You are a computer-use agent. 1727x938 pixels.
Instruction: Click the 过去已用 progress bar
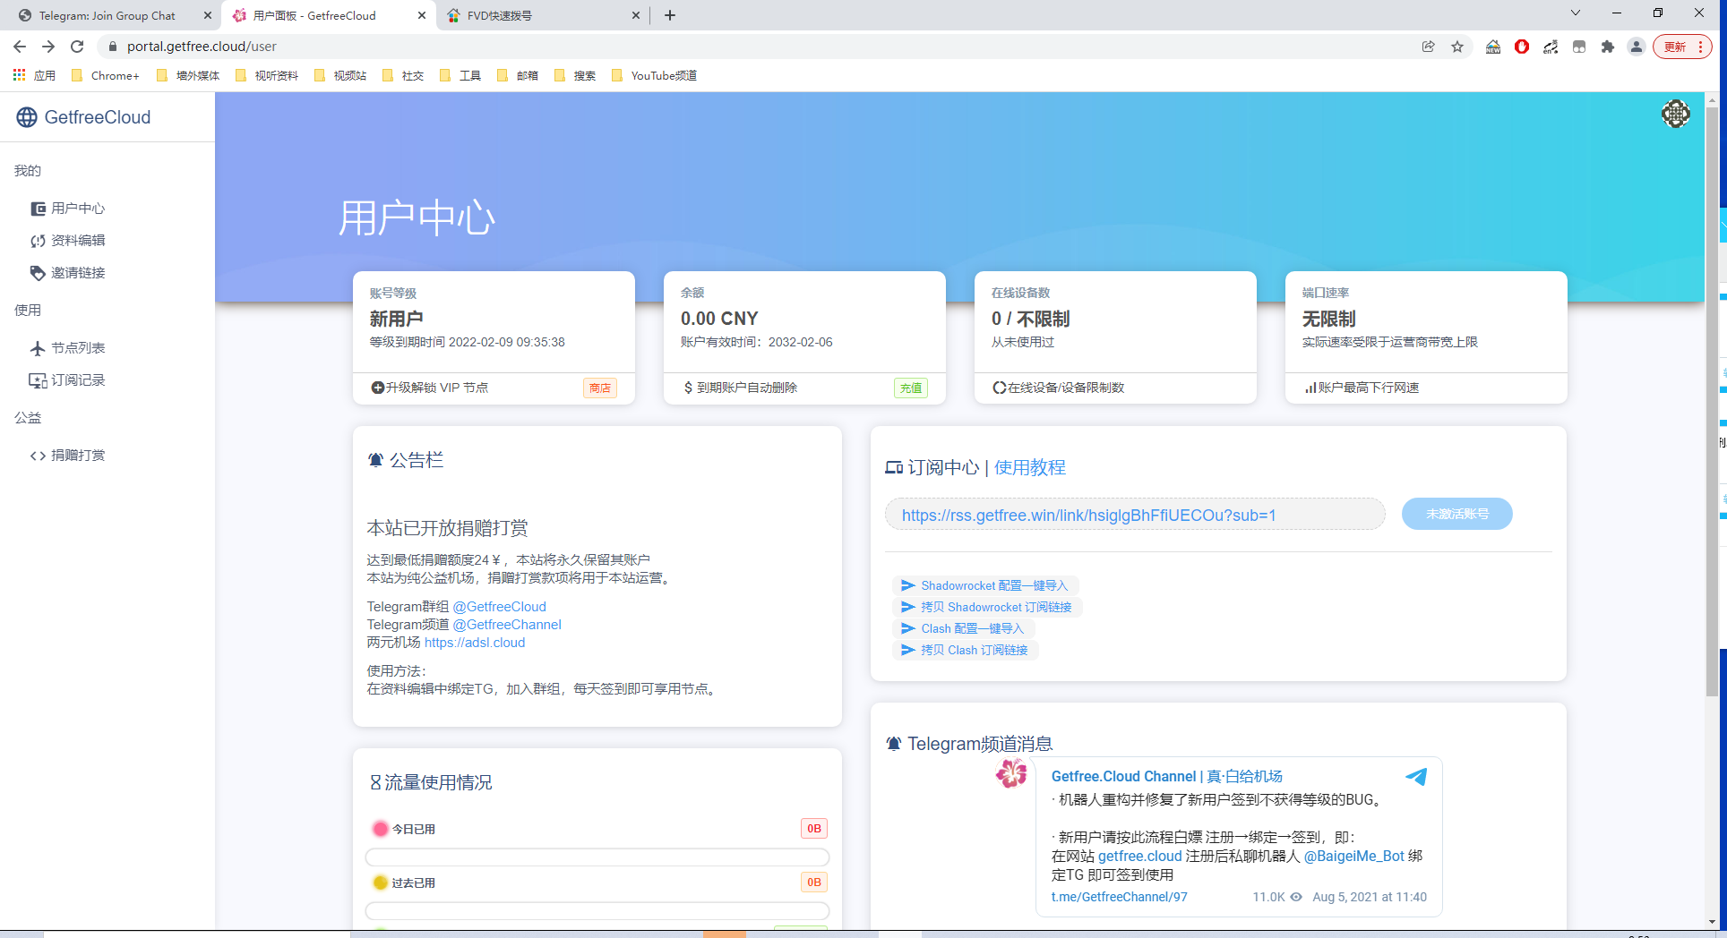(x=597, y=911)
